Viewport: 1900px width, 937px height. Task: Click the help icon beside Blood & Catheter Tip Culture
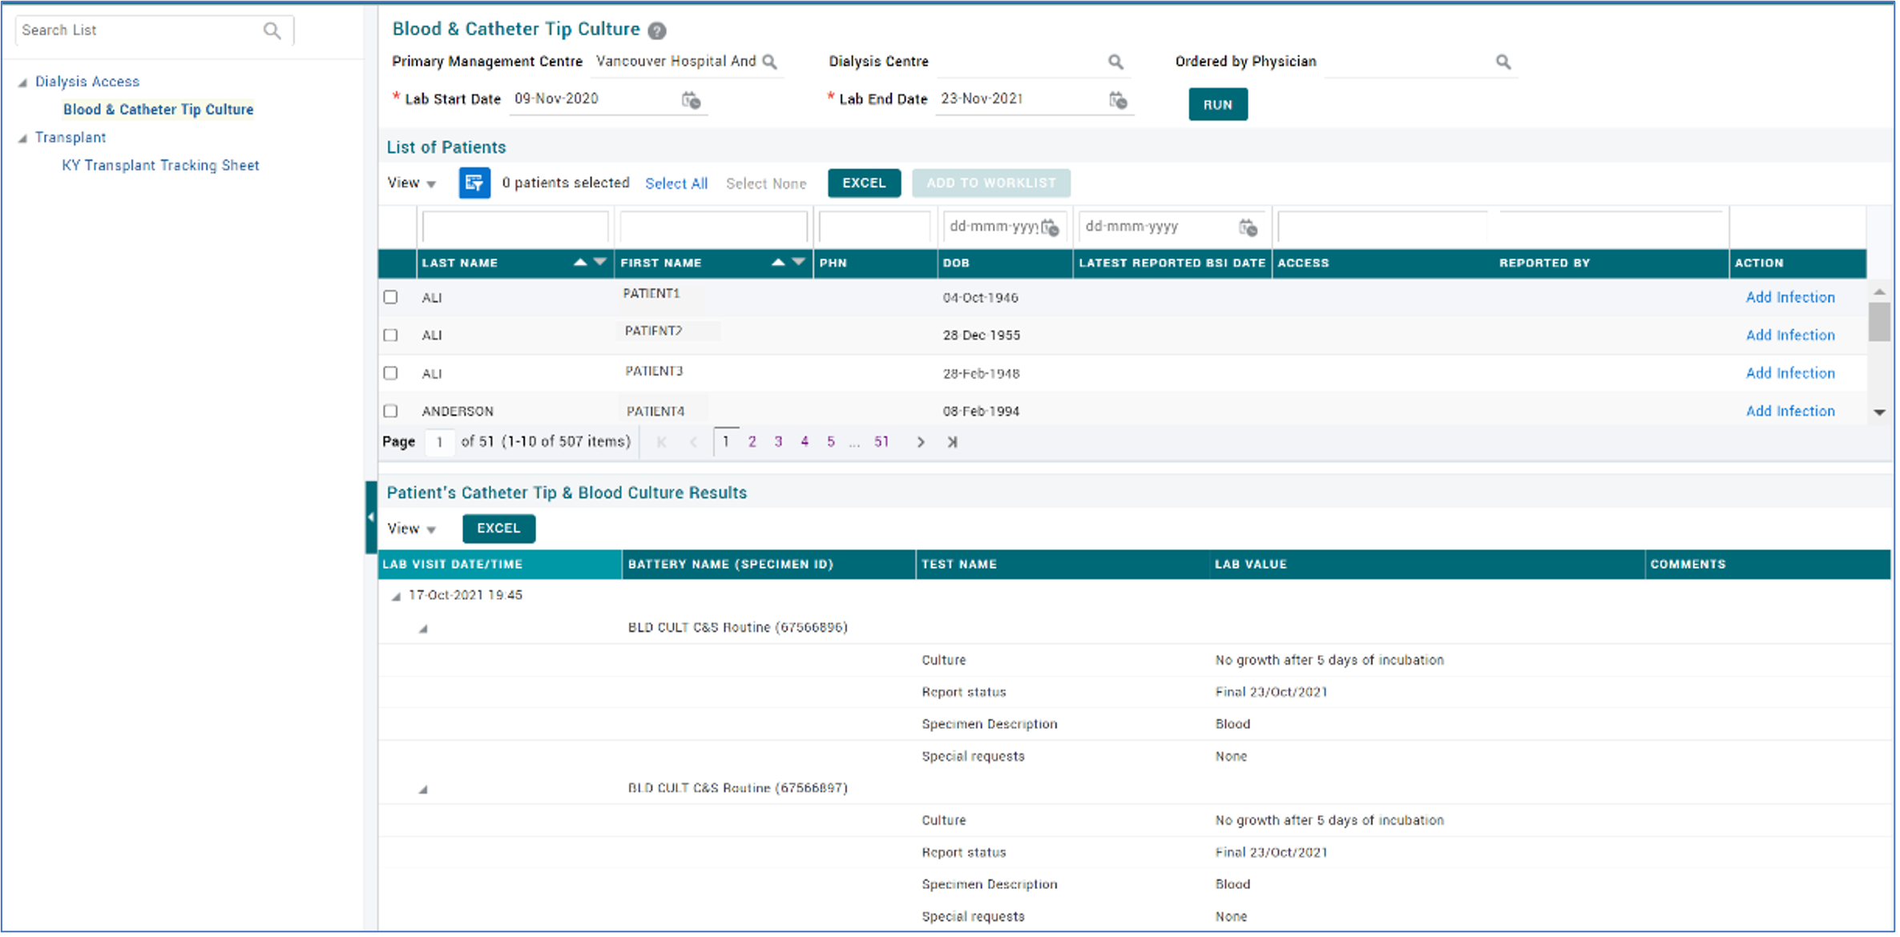click(657, 31)
